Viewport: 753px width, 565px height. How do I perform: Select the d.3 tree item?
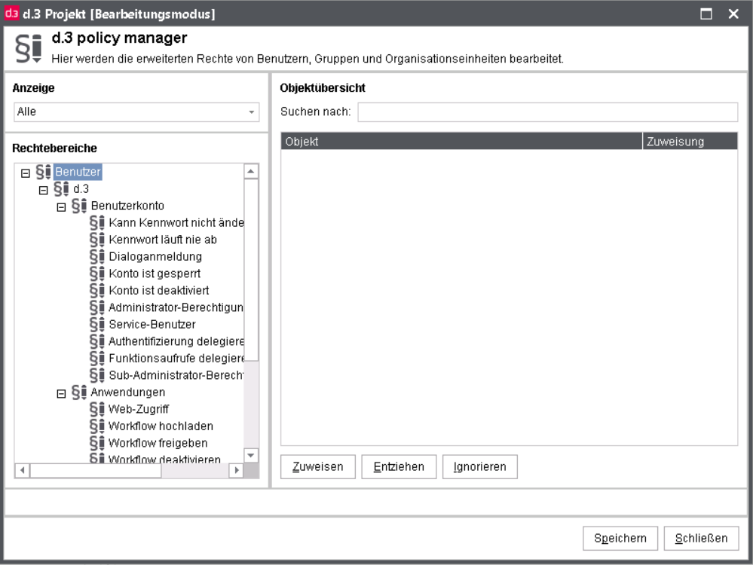point(81,188)
